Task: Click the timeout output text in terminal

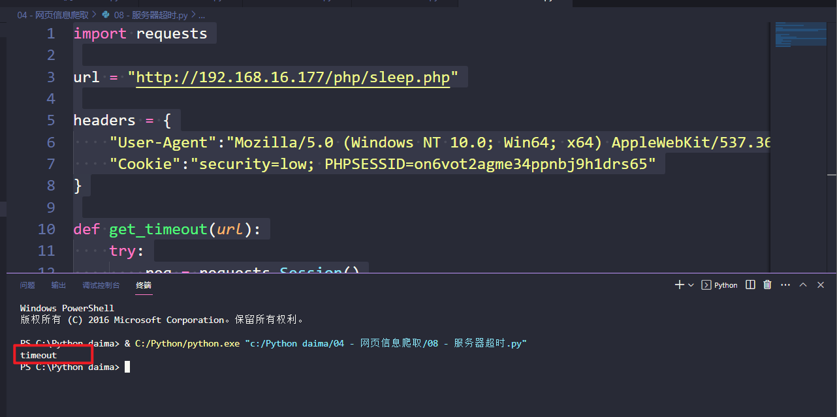Action: [x=39, y=355]
